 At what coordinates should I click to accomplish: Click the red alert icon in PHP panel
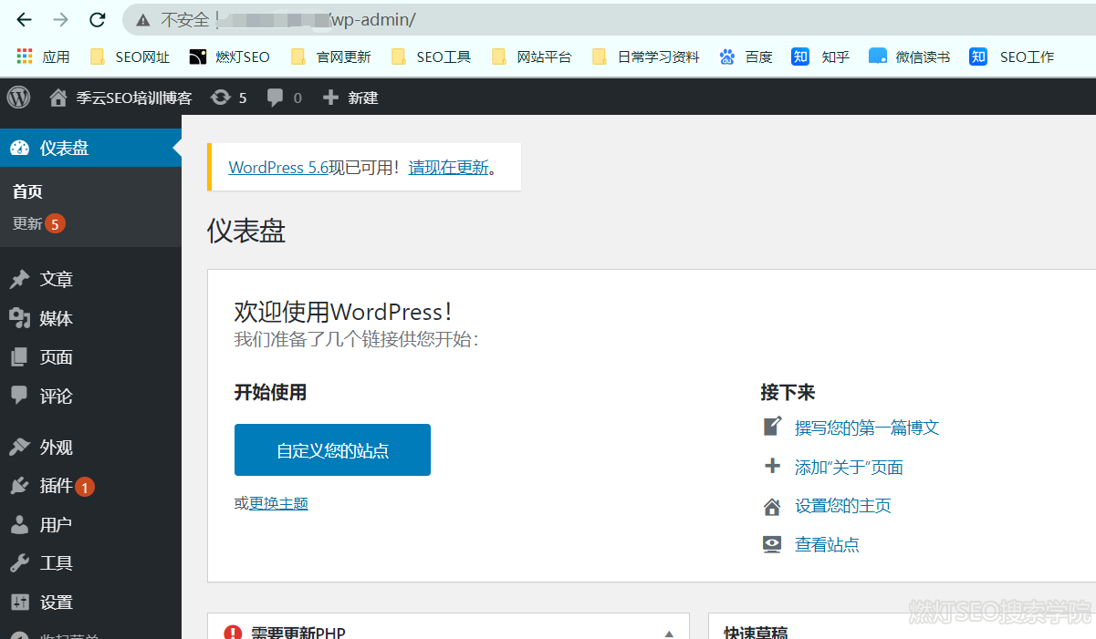[x=234, y=633]
